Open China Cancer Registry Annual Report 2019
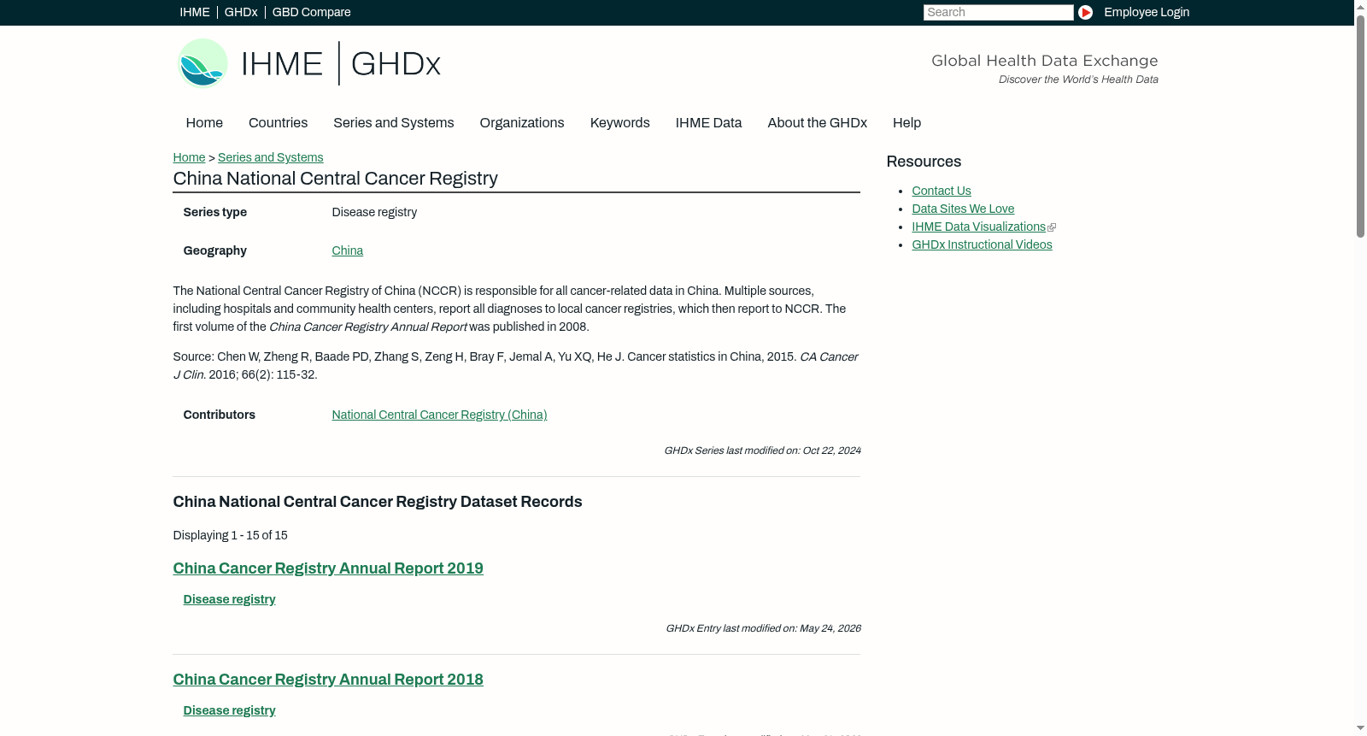1367x736 pixels. click(x=328, y=568)
